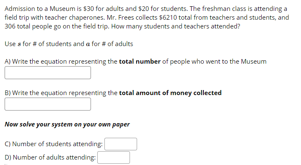The height and width of the screenshot is (165, 301).
Task: Click the 'B) Write the equation' prompt text
Action: (x=36, y=93)
